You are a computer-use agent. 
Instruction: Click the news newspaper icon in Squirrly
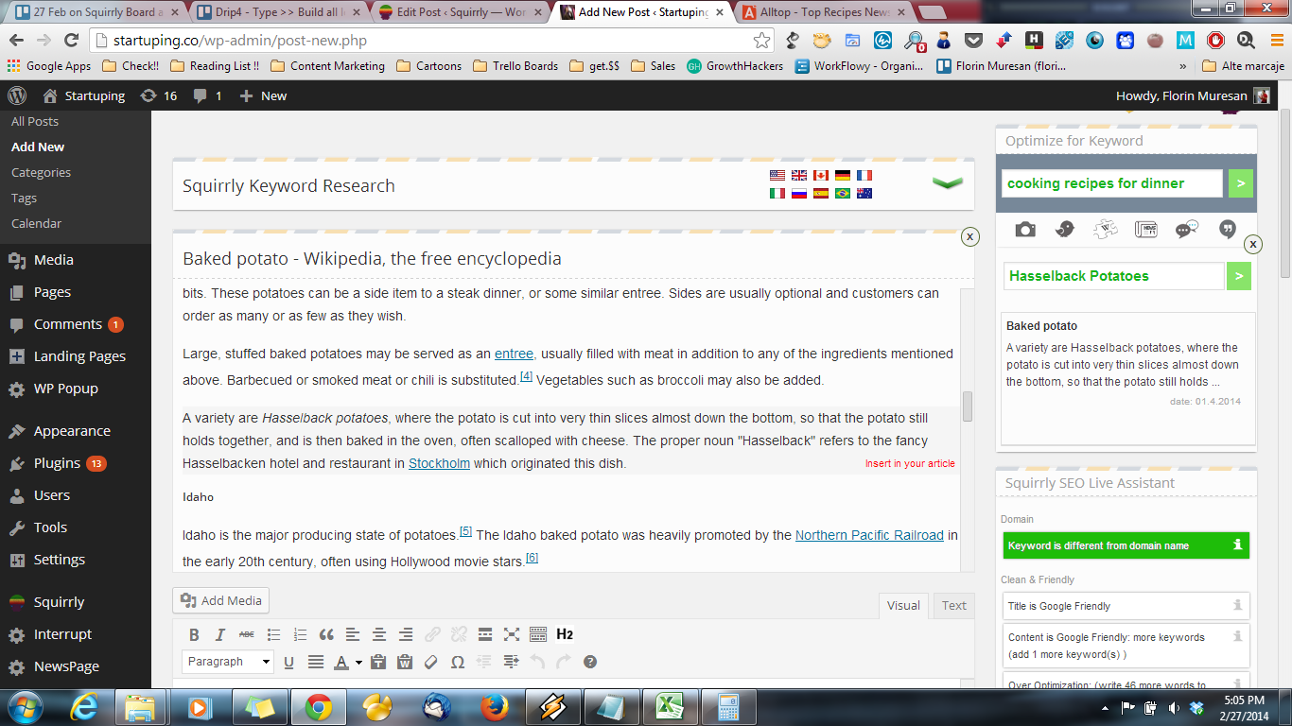click(x=1146, y=230)
